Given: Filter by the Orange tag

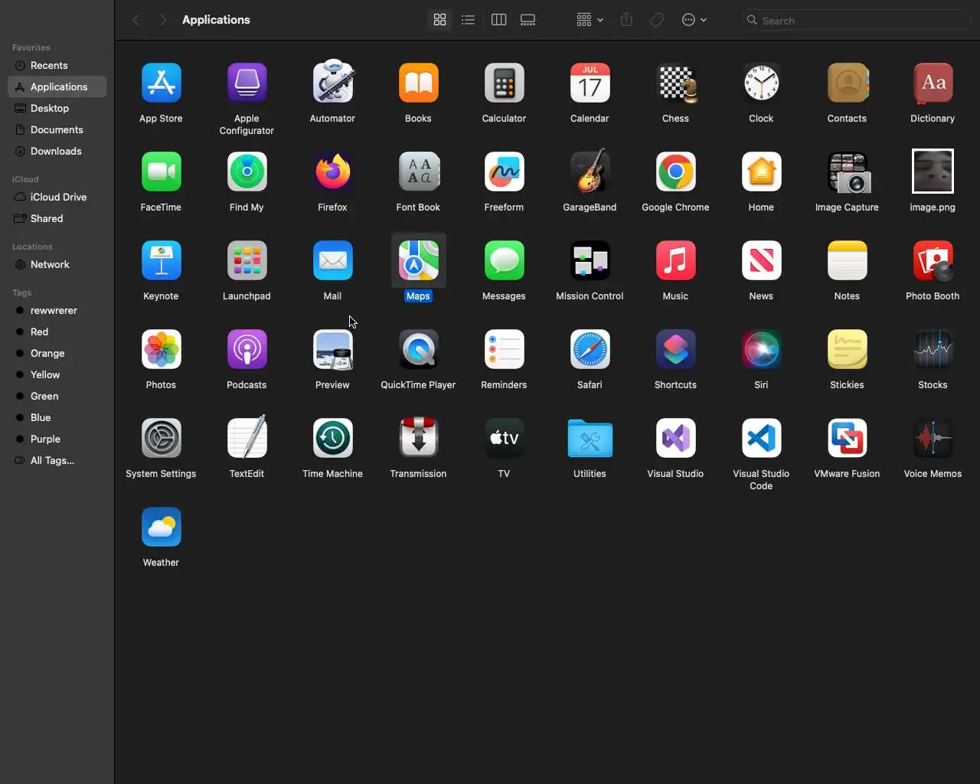Looking at the screenshot, I should point(57,354).
